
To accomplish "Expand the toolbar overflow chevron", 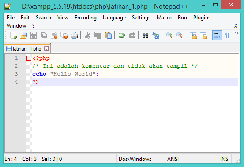I will [236, 33].
